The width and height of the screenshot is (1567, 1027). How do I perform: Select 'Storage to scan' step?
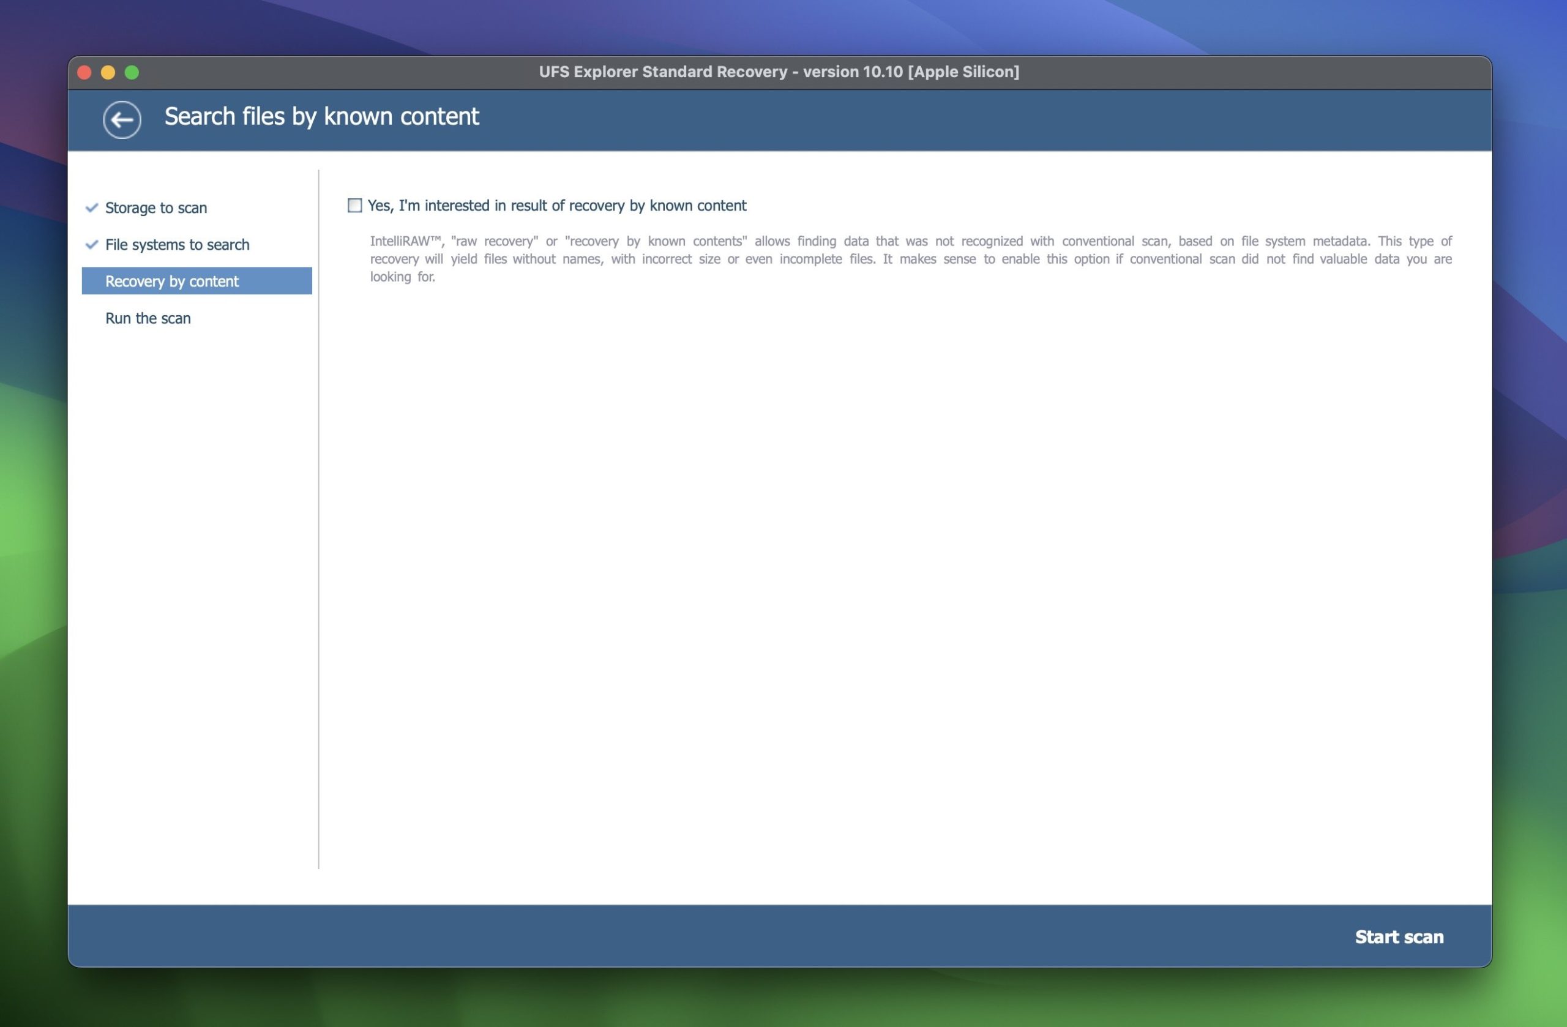(156, 207)
